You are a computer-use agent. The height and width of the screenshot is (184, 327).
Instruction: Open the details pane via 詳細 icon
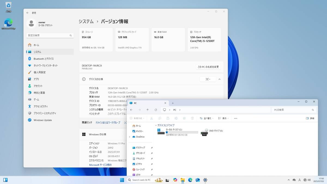[x=310, y=118]
